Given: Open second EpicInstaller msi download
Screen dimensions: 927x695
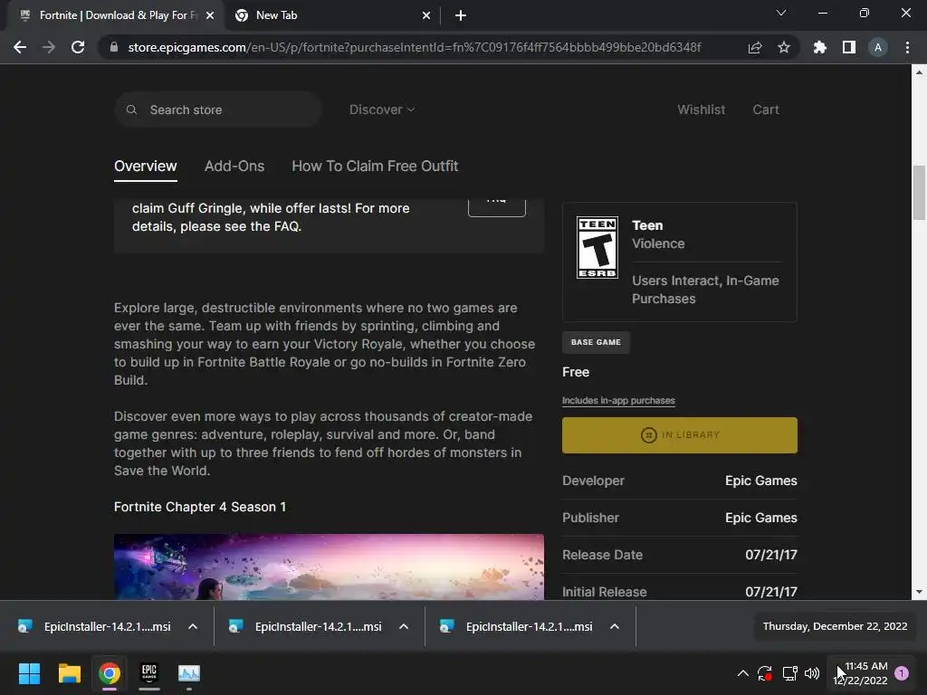Looking at the screenshot, I should click(x=306, y=626).
